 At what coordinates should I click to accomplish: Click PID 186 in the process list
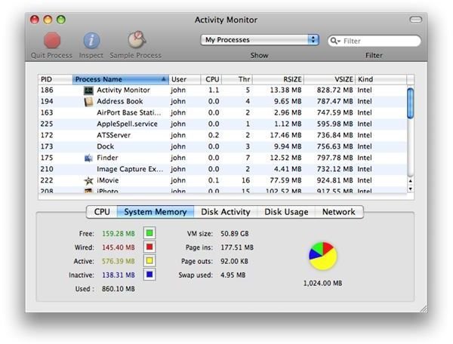point(47,91)
